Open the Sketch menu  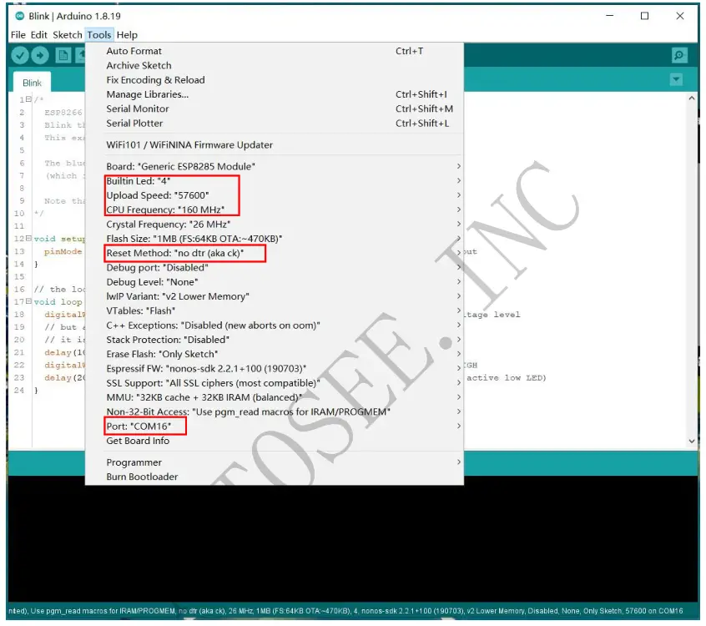pos(67,34)
